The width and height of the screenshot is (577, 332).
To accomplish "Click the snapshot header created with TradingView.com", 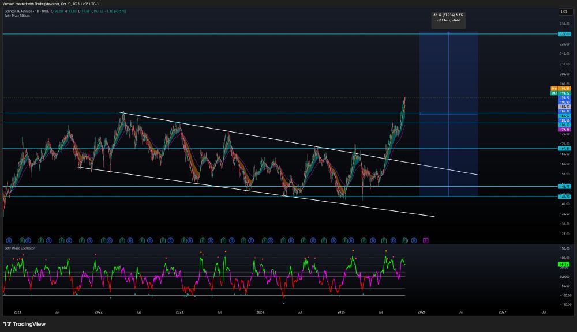I will click(50, 3).
